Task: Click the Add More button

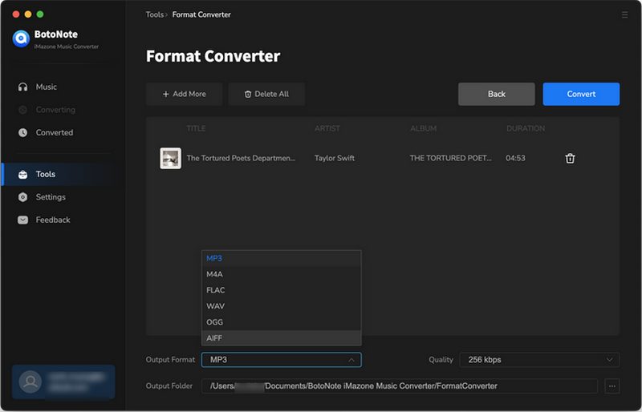Action: (x=185, y=94)
